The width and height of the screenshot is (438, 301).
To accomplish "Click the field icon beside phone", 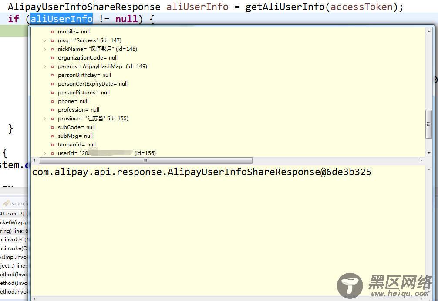I will point(52,101).
